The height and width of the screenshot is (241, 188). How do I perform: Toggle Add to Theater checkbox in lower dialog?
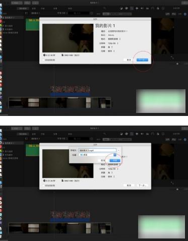pyautogui.click(x=44, y=186)
